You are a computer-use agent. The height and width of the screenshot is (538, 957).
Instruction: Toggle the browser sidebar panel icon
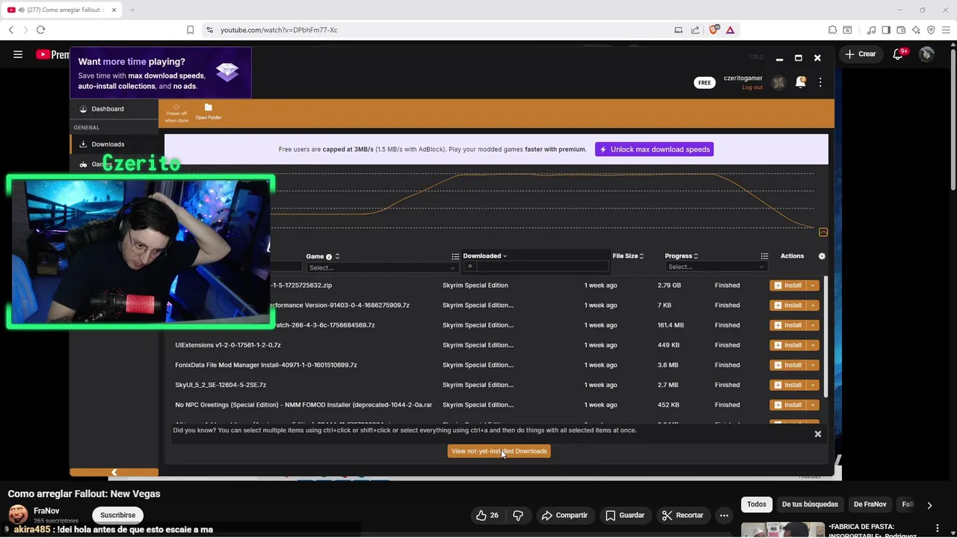click(x=886, y=30)
